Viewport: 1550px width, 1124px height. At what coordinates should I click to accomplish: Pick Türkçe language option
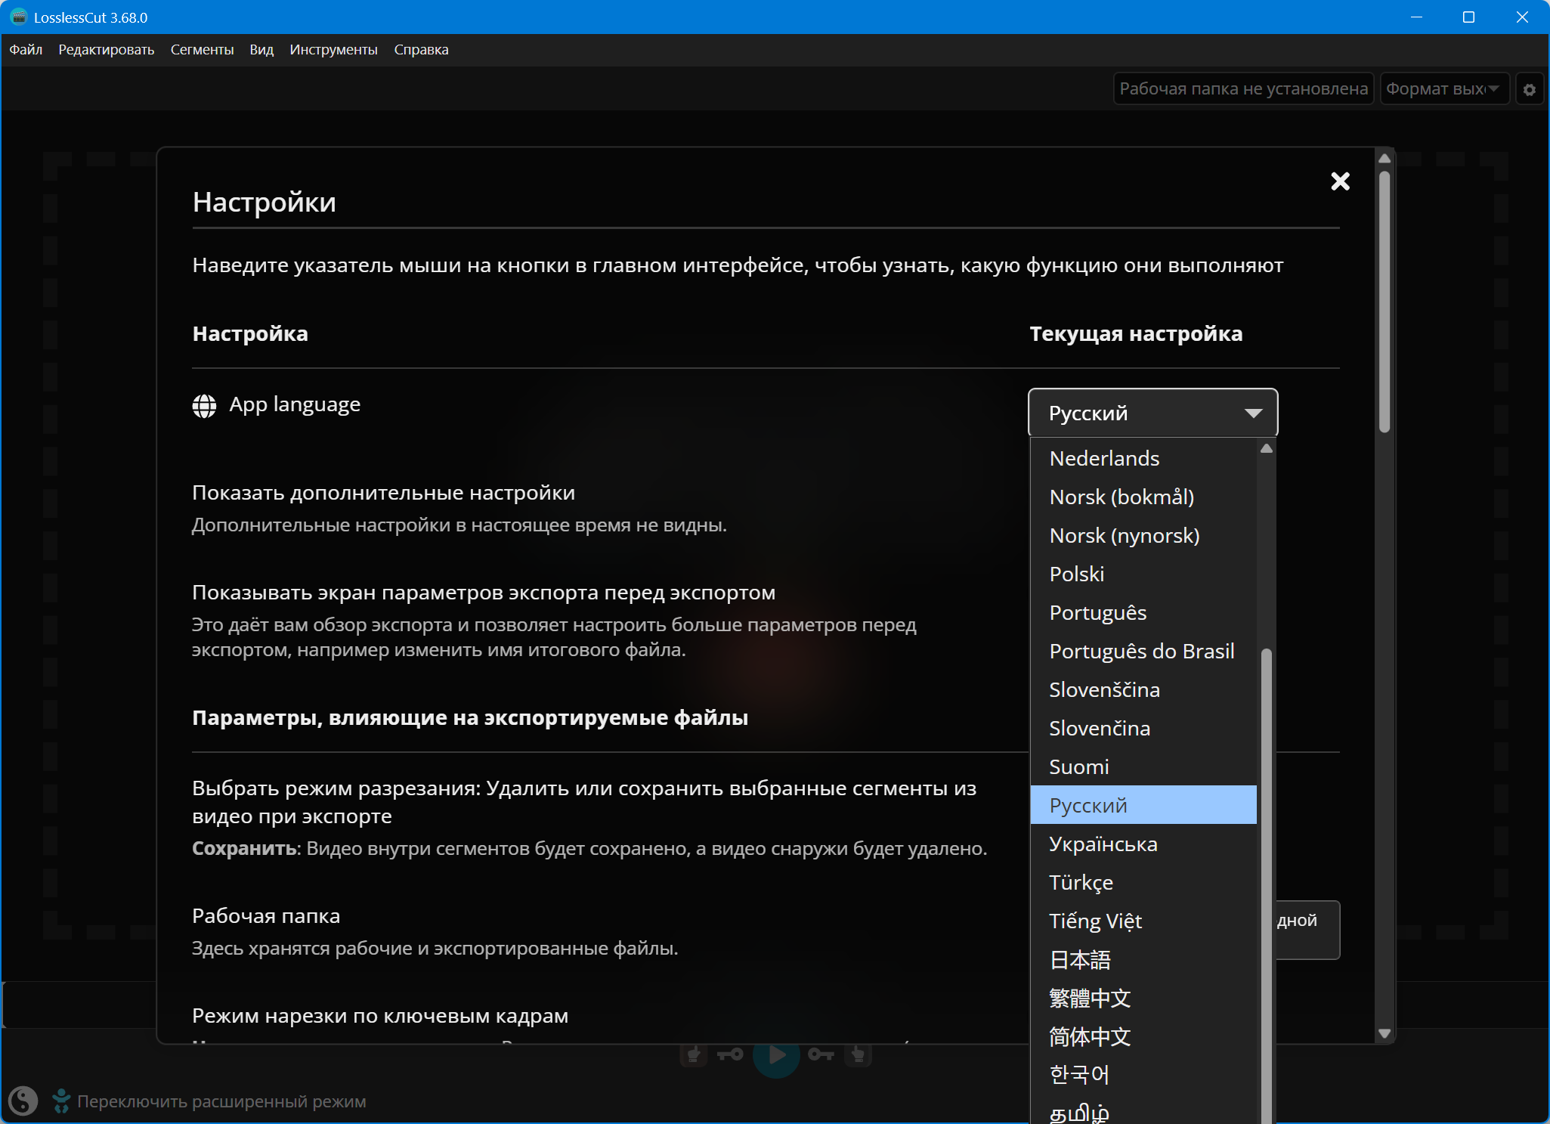pyautogui.click(x=1081, y=882)
